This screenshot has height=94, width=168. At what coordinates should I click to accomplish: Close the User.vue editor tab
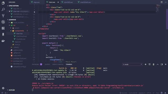58,2
